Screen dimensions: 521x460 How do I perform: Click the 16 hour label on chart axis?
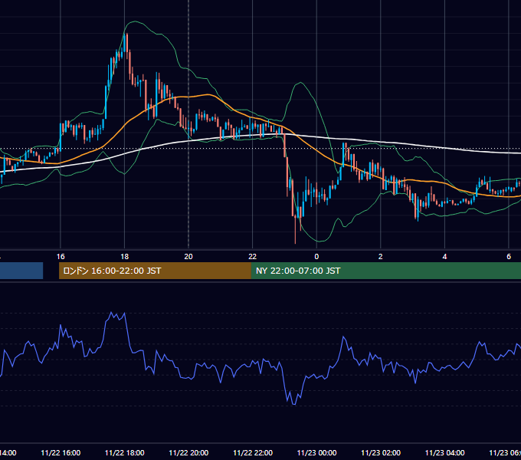(x=61, y=257)
